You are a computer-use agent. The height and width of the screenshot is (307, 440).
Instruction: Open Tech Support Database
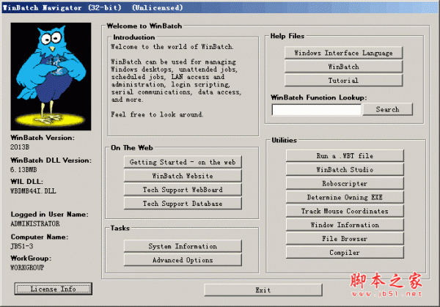183,203
